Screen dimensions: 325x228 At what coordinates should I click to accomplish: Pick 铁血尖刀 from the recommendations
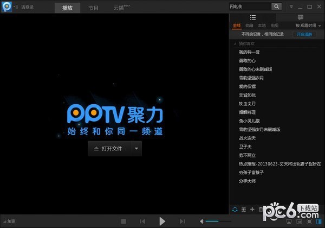click(x=247, y=104)
